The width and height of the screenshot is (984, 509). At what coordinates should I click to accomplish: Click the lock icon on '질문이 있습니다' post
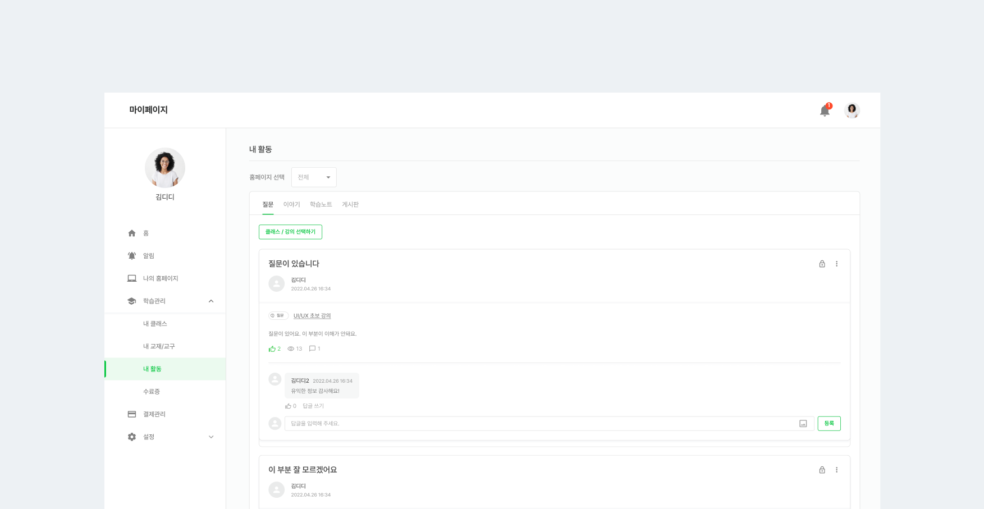pos(822,264)
